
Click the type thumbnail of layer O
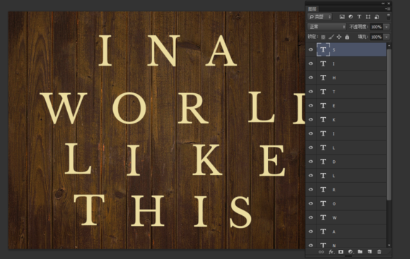coord(323,203)
